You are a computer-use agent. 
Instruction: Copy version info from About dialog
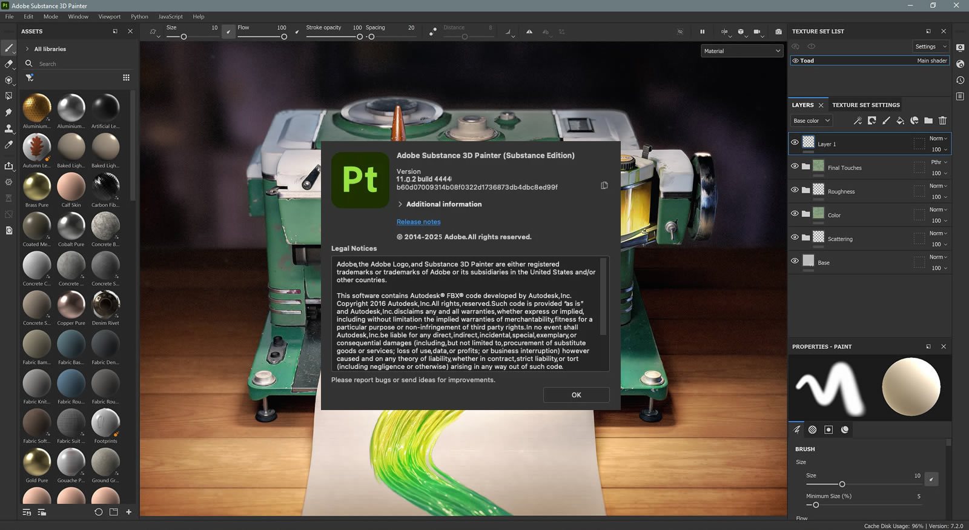(x=604, y=185)
